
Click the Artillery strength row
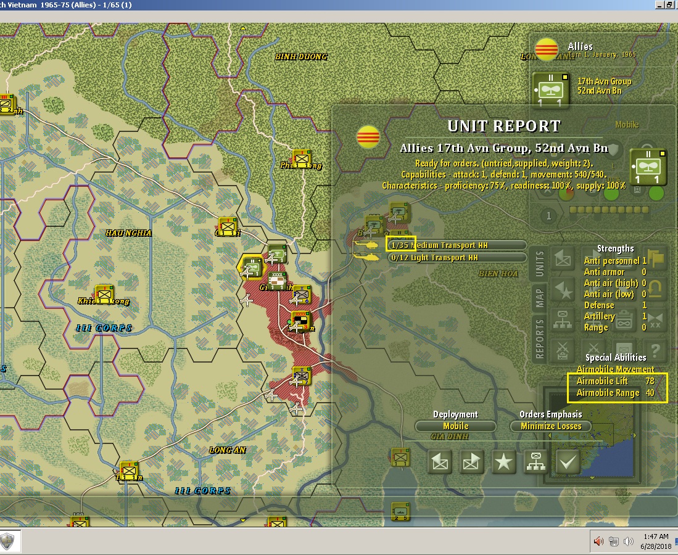(x=615, y=316)
